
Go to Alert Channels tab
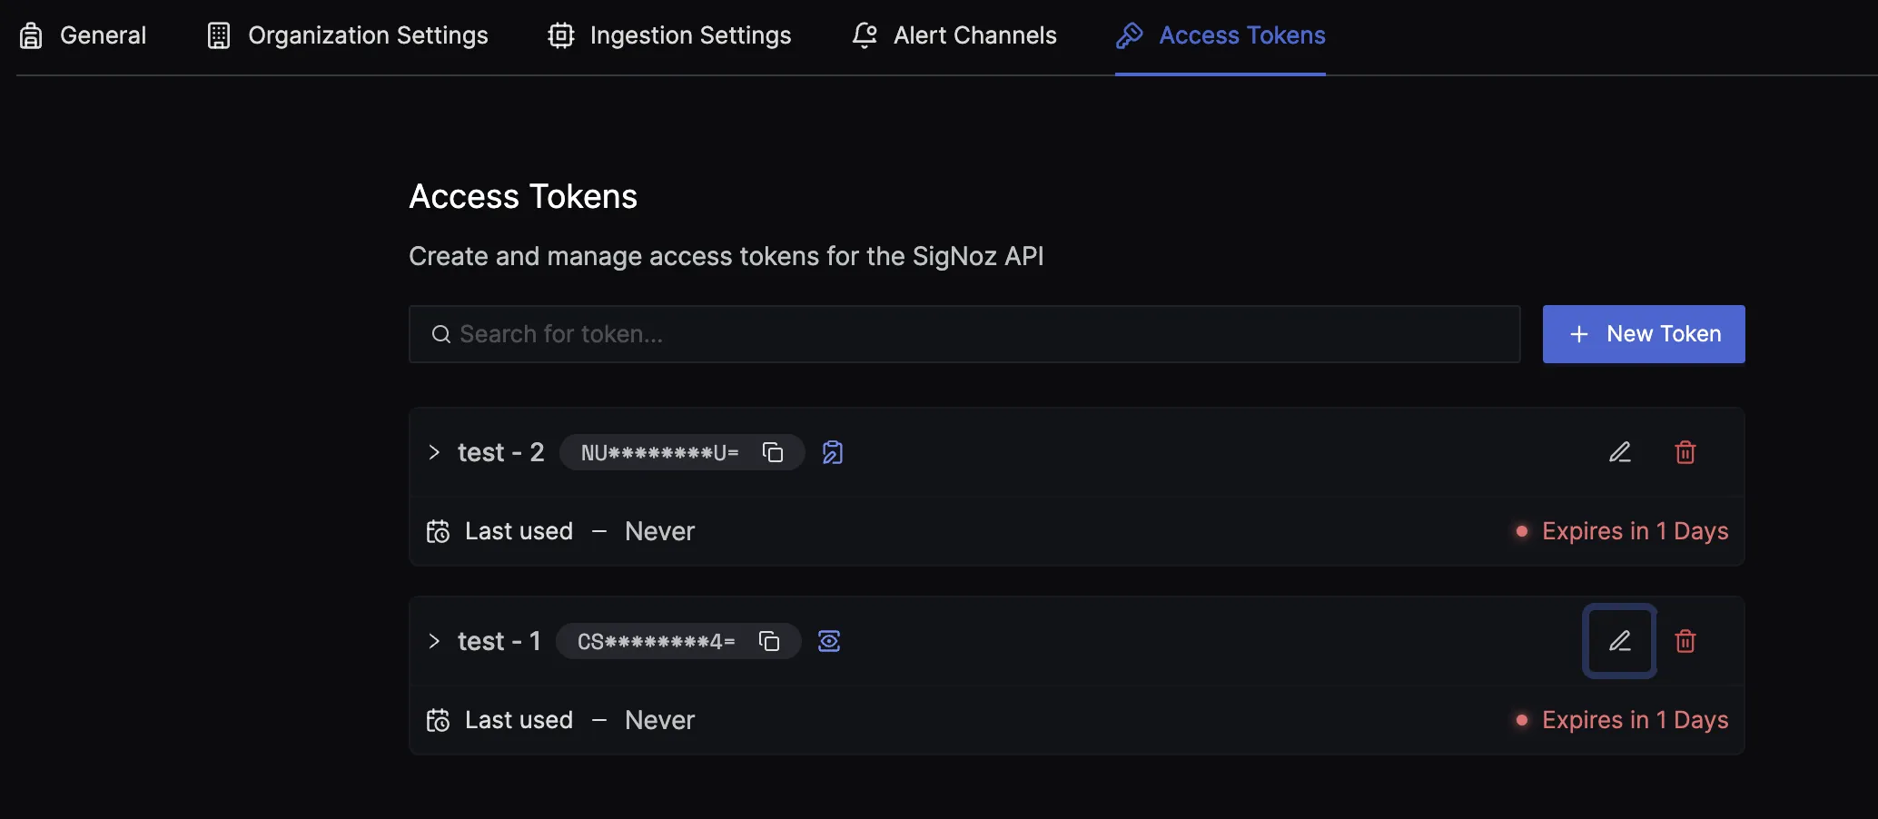point(954,35)
